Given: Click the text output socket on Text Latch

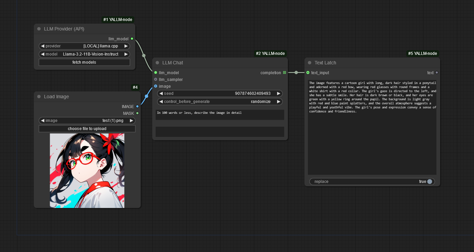Looking at the screenshot, I should pos(437,72).
